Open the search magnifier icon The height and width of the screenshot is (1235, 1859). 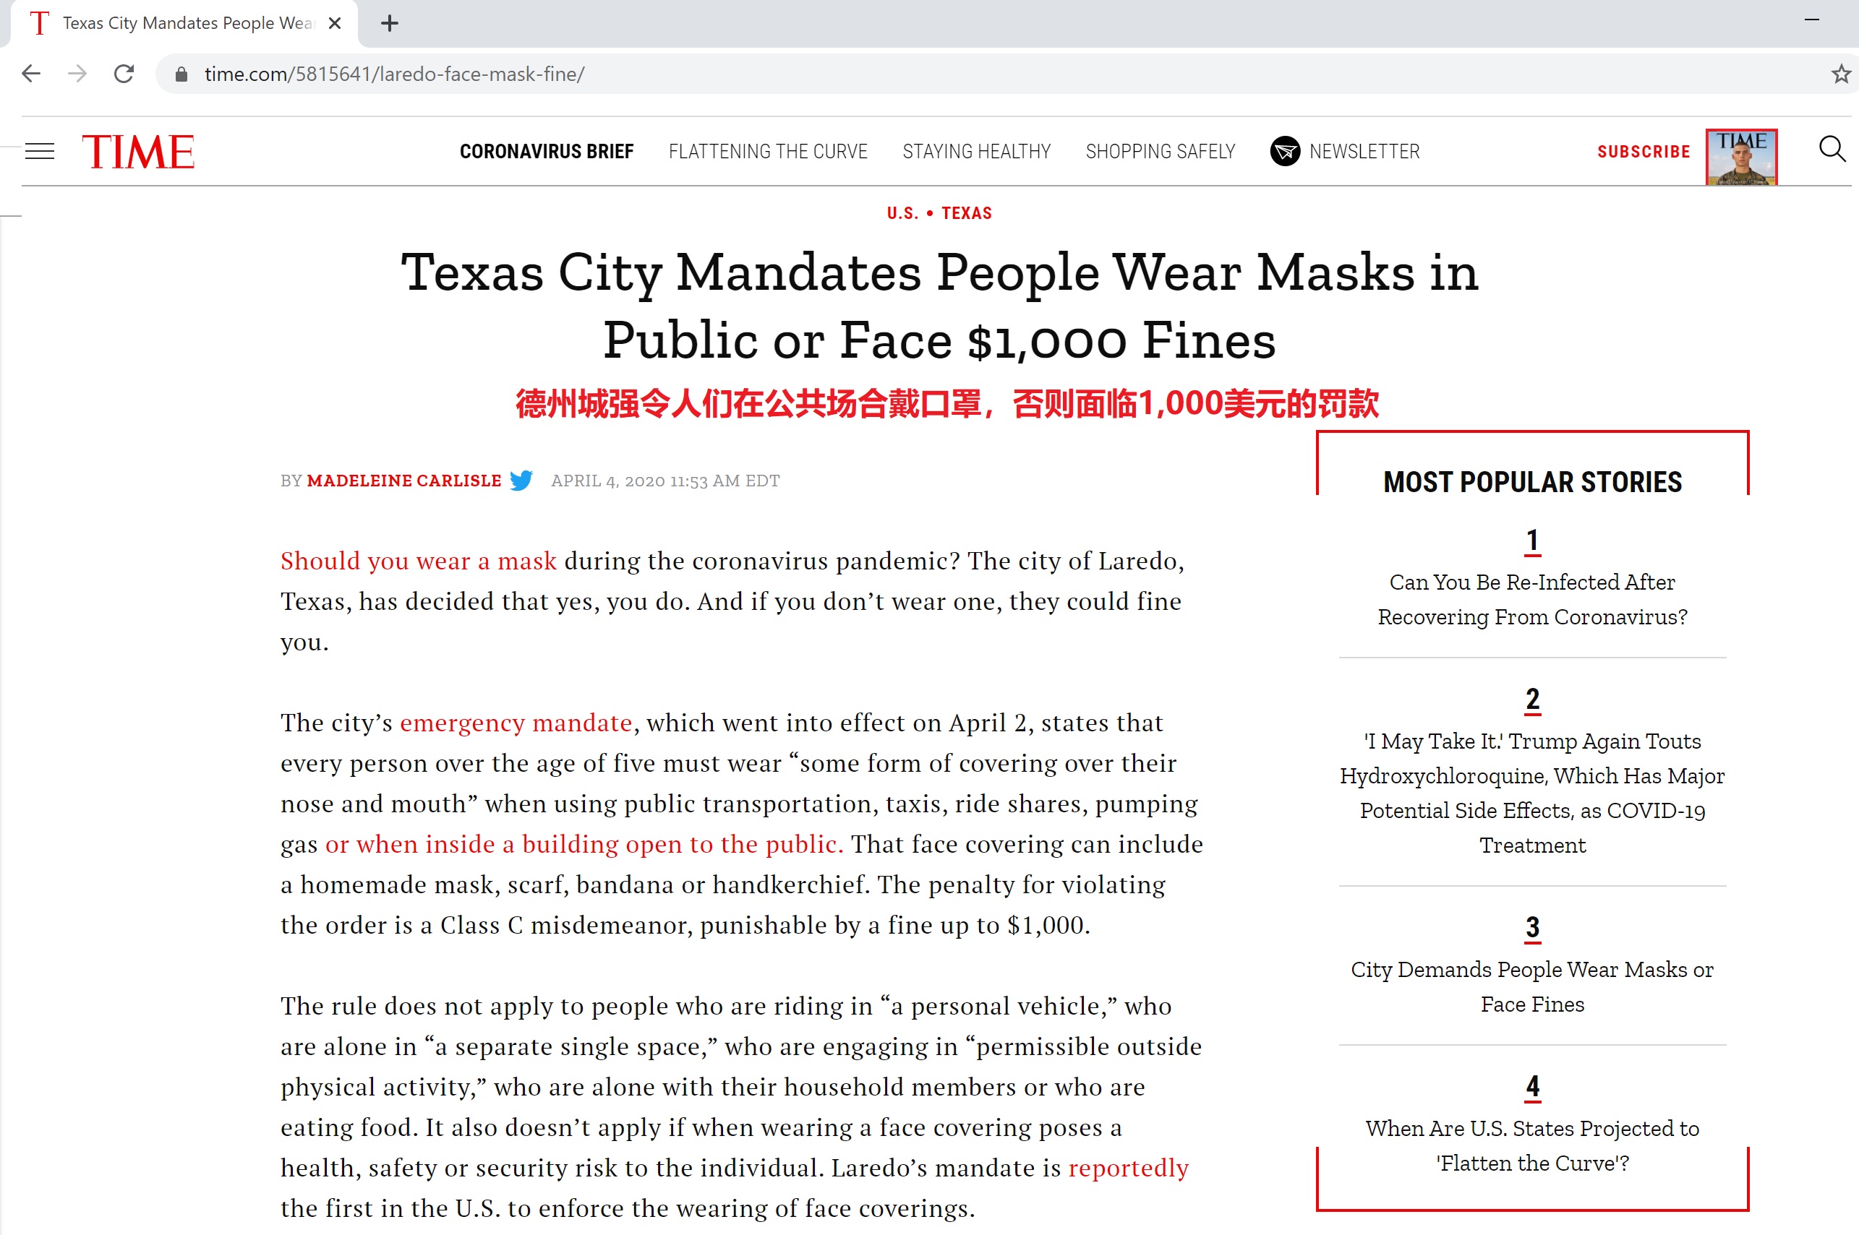(1831, 149)
